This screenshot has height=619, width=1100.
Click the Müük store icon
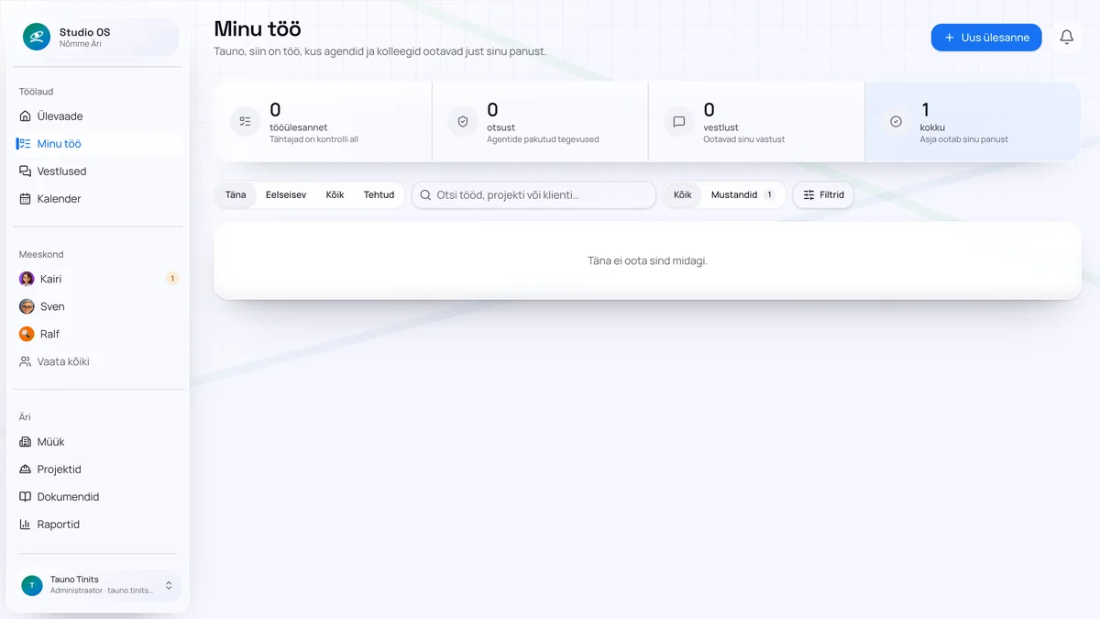click(x=26, y=442)
